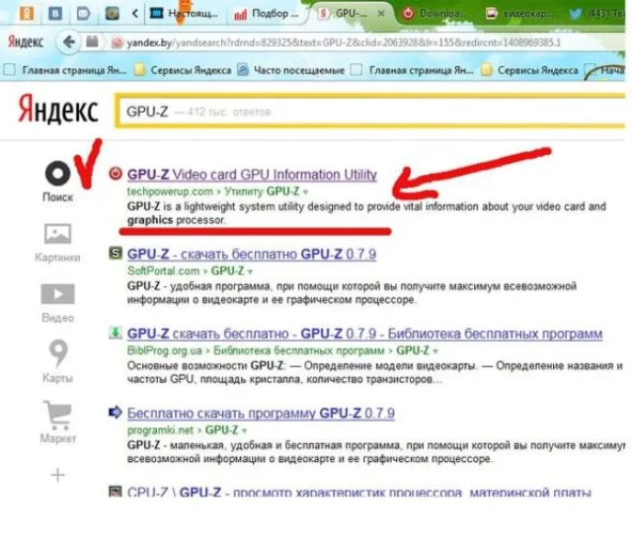Click the large Яндекс logo

click(58, 110)
